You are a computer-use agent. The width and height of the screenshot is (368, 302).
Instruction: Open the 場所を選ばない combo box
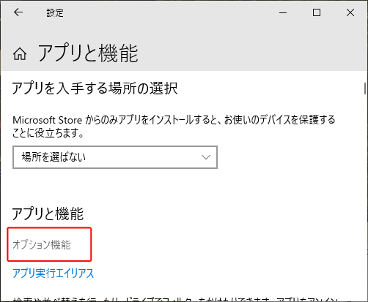pyautogui.click(x=115, y=157)
